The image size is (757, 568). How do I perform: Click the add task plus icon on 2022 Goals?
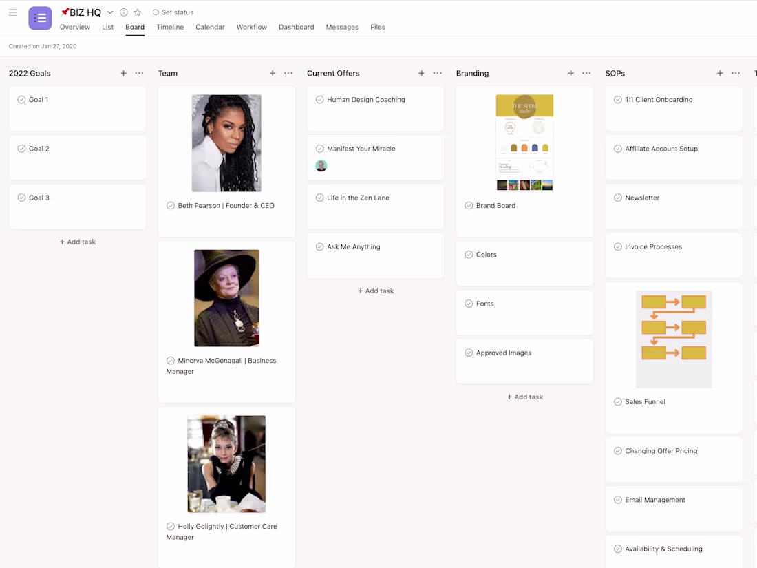pyautogui.click(x=123, y=73)
